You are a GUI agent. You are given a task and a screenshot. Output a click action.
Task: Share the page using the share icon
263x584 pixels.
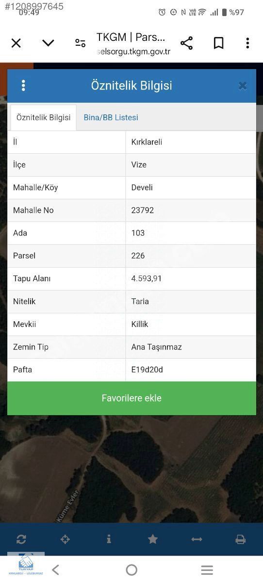point(187,43)
